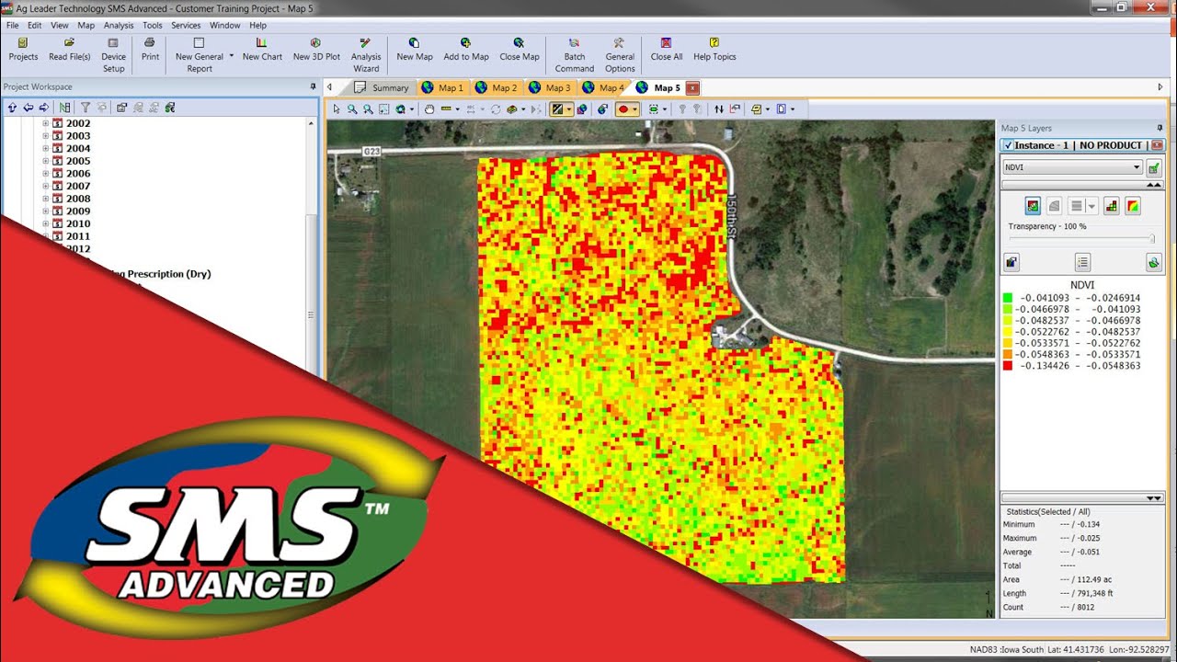Expand the 2004 tree node
The image size is (1177, 662).
click(x=46, y=148)
